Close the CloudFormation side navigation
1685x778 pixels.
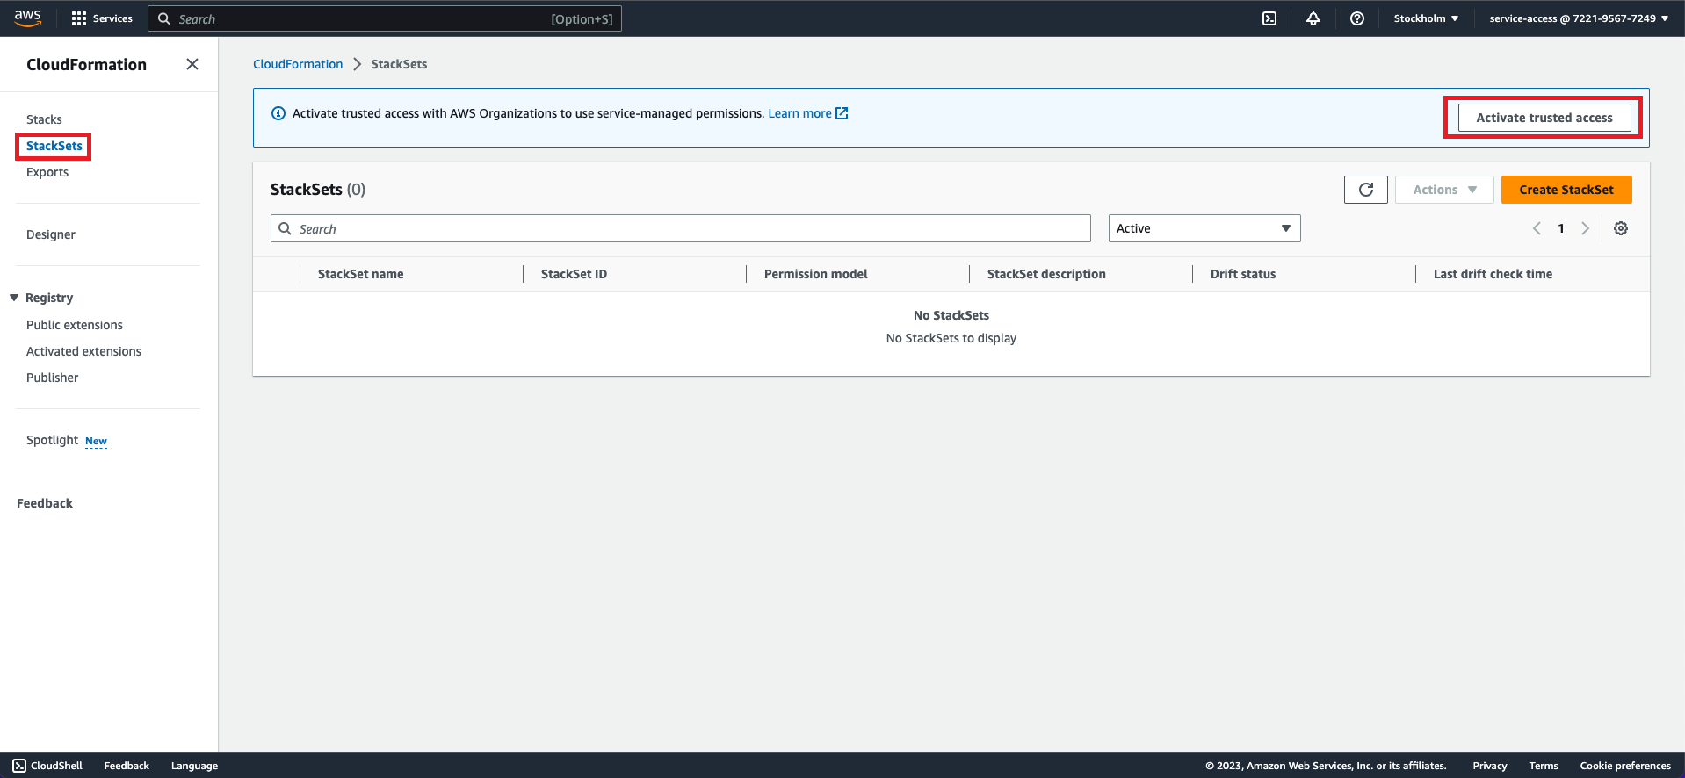coord(192,64)
